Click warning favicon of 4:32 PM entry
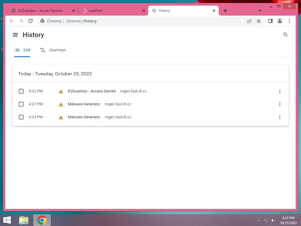 (x=61, y=91)
